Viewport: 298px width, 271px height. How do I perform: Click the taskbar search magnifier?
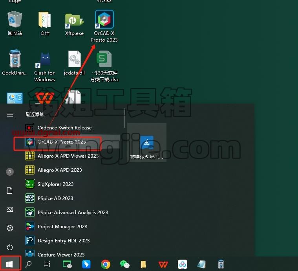click(29, 264)
